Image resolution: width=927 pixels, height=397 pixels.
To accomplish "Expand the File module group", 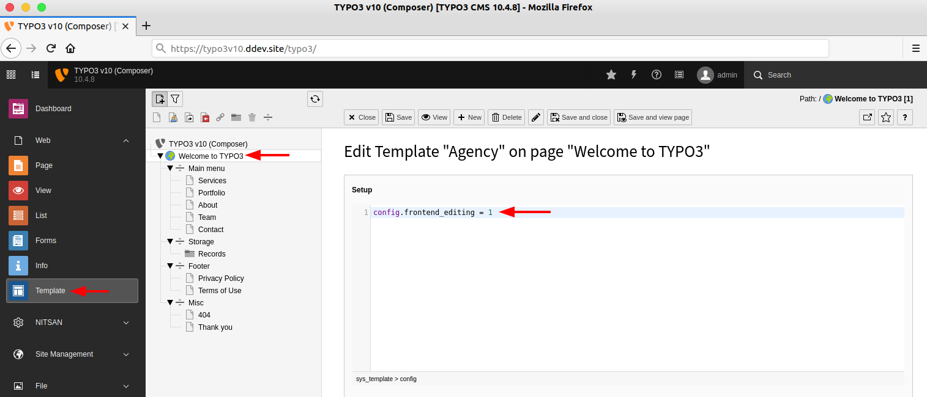I will pyautogui.click(x=72, y=386).
